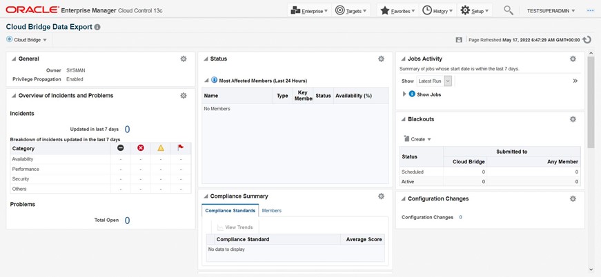
Task: Click the Others category row
Action: [101, 189]
